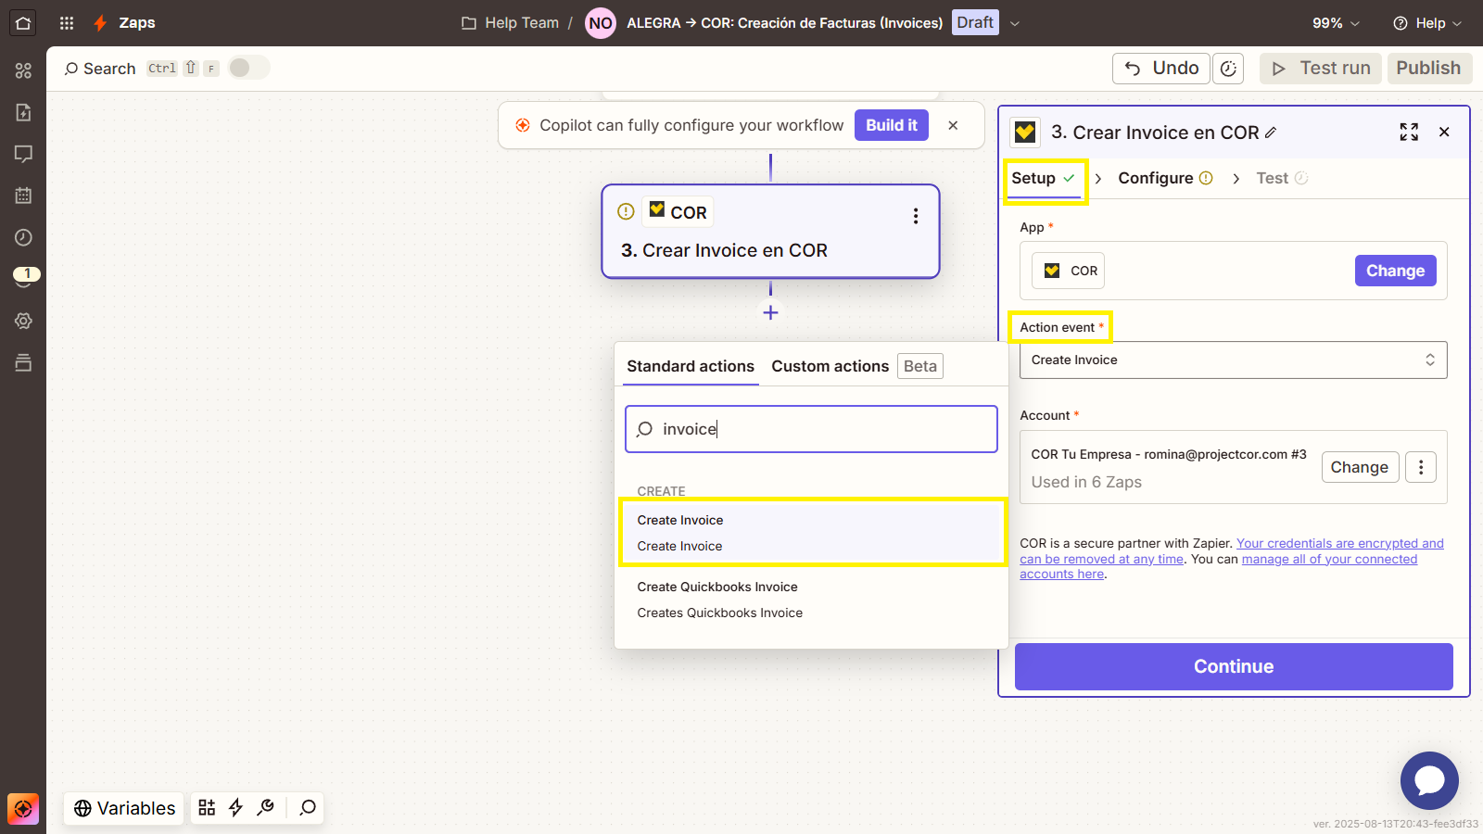Open the sidebar comments icon
This screenshot has height=834, width=1483.
[x=23, y=154]
